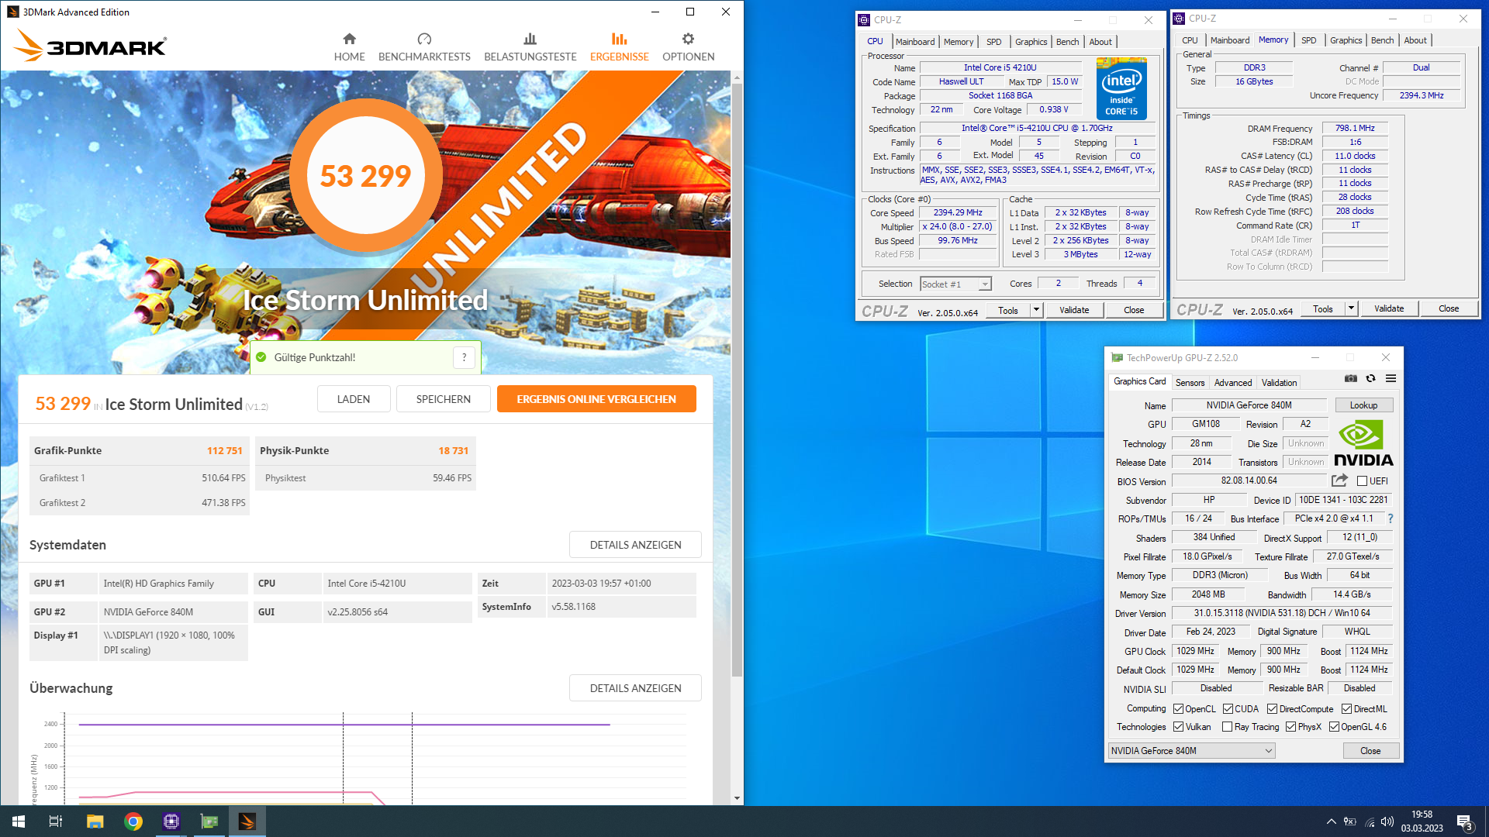Open the GPU-Z Validation tab
1489x837 pixels.
pyautogui.click(x=1278, y=383)
